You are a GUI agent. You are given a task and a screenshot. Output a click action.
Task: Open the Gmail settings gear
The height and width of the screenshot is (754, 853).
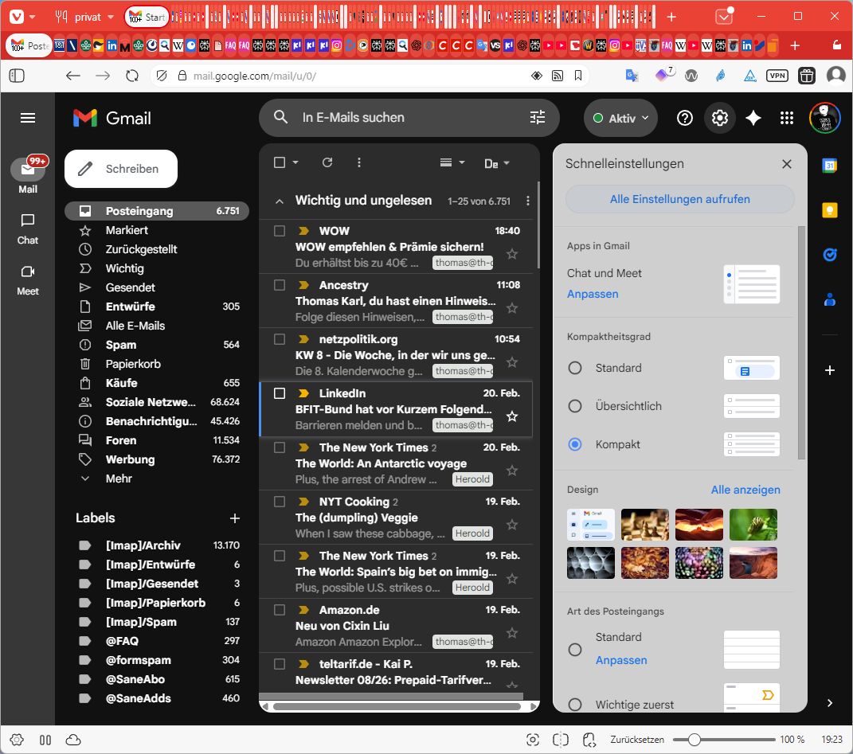(720, 118)
